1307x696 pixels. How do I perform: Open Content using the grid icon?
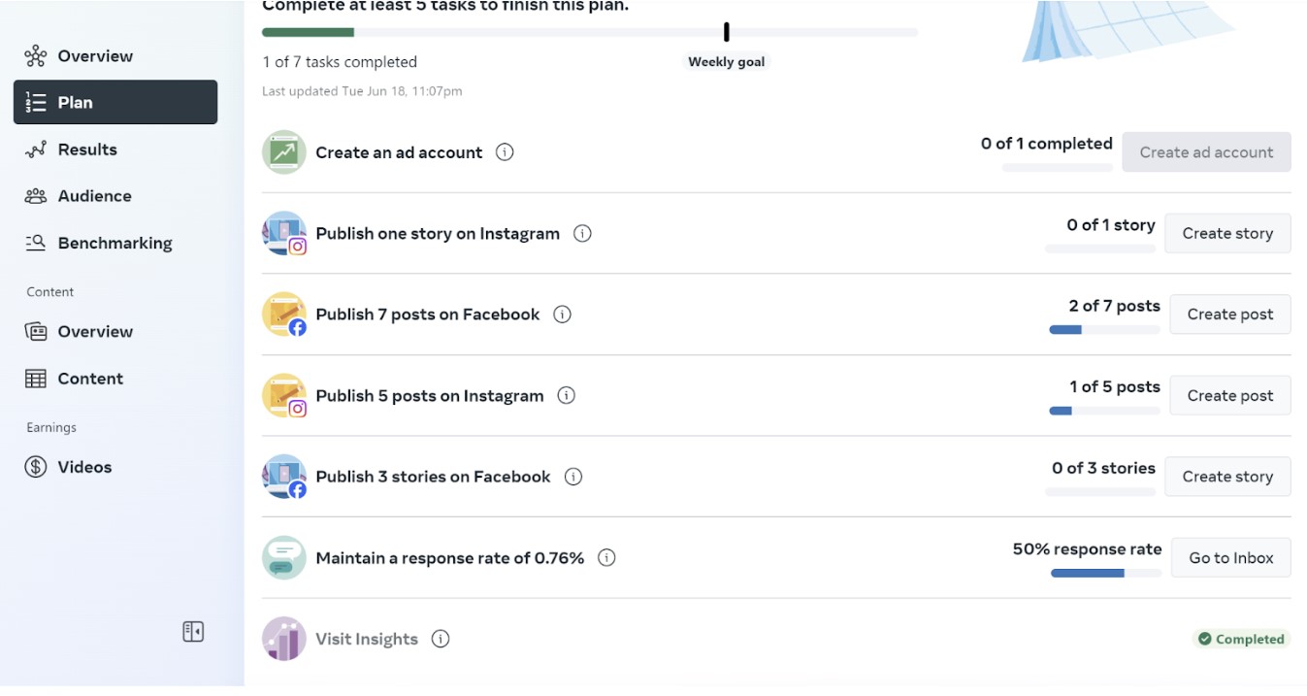coord(36,378)
